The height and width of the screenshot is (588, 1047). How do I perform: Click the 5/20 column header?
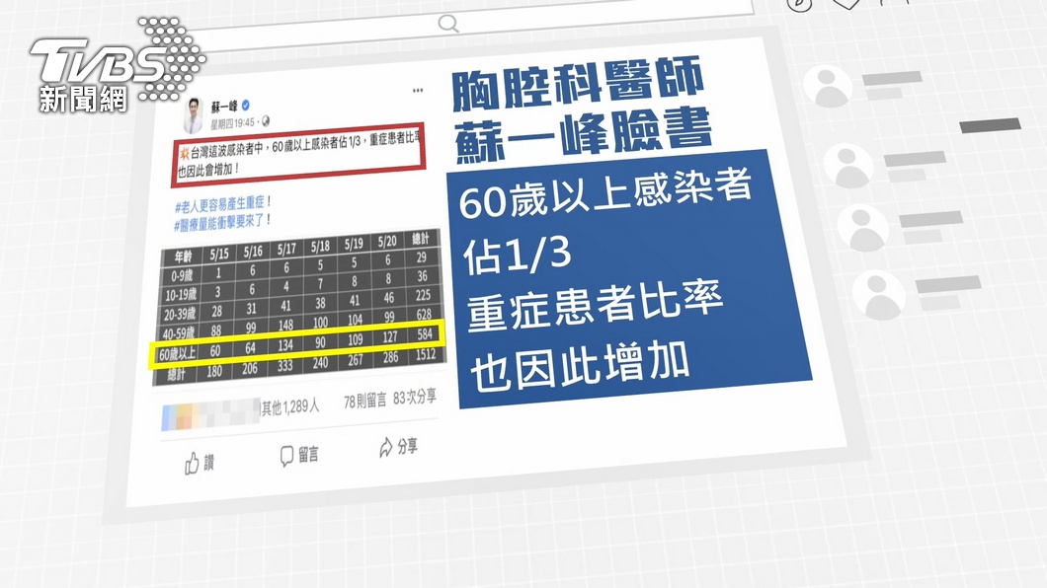point(386,241)
